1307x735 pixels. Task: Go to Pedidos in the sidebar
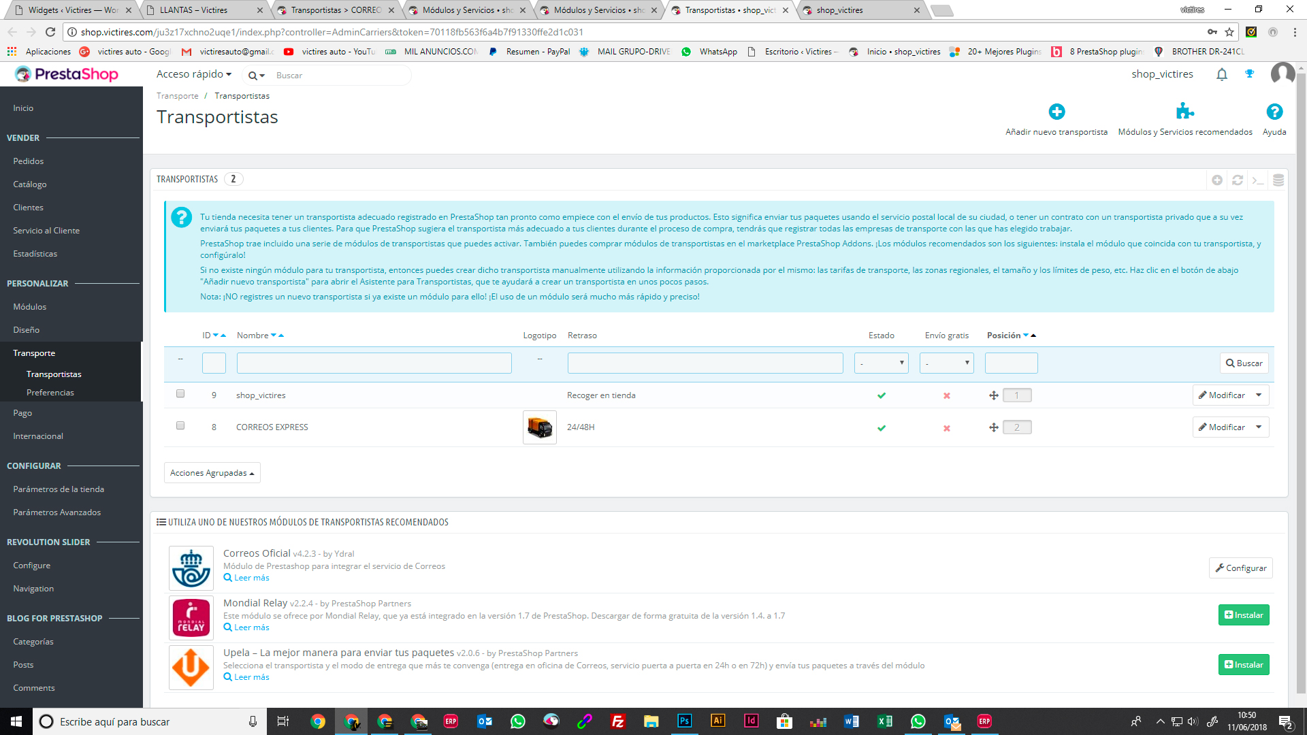click(29, 161)
